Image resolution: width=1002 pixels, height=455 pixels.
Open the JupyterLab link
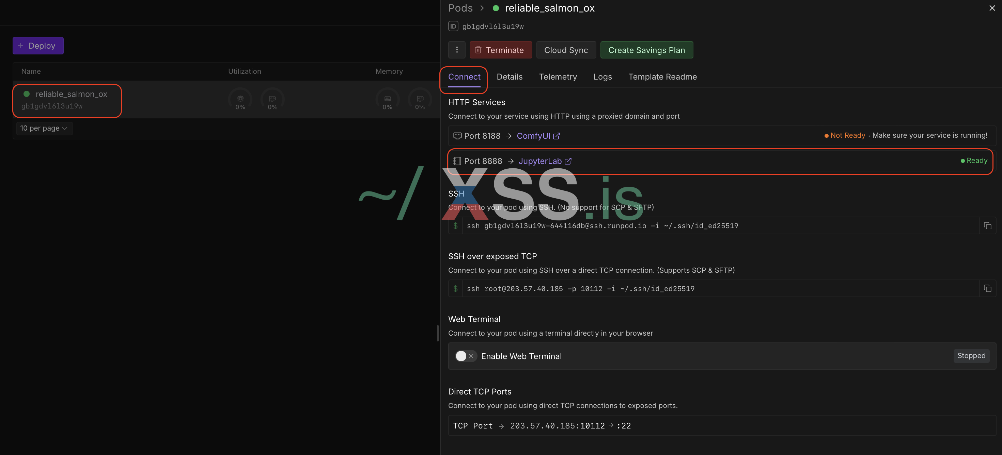coord(540,161)
